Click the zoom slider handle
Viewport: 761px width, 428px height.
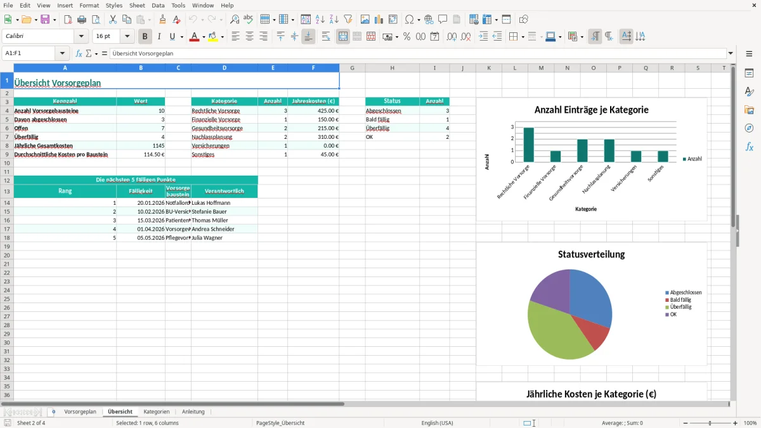(x=710, y=423)
